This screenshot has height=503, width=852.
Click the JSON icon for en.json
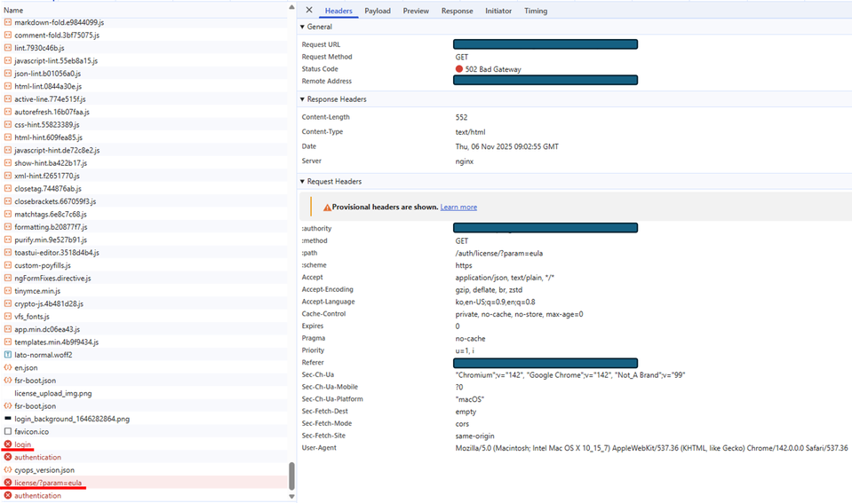(x=8, y=367)
